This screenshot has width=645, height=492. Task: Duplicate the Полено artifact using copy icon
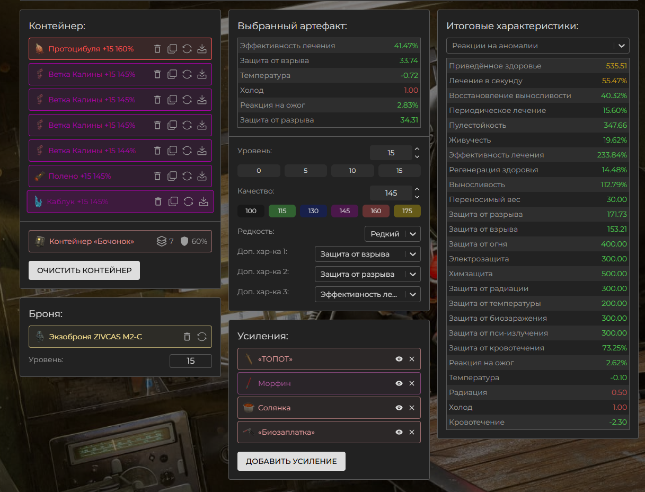(172, 176)
